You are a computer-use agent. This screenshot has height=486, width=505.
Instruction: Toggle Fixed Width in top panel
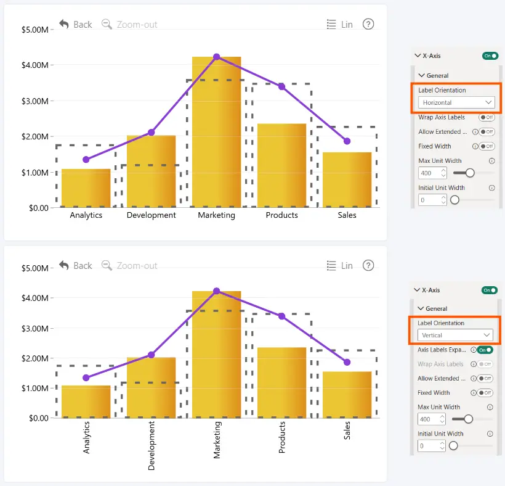[x=487, y=146]
